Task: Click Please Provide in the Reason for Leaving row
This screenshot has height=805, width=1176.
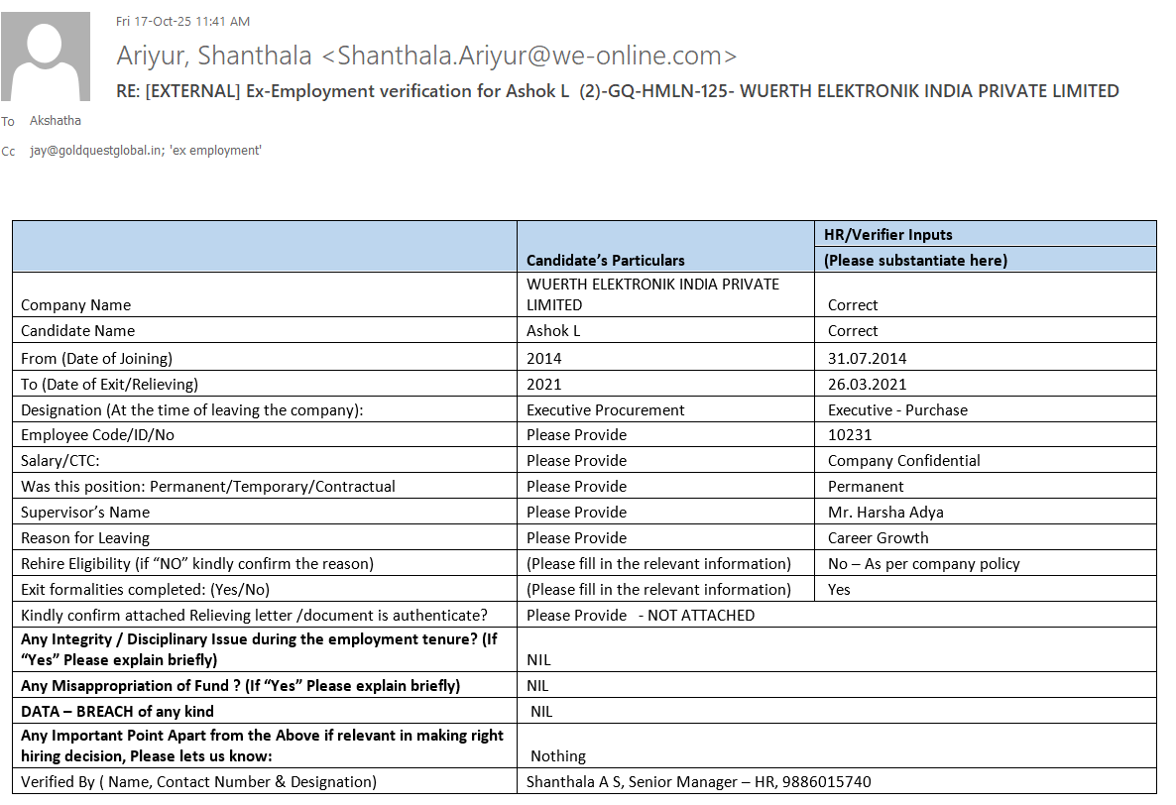Action: coord(577,537)
